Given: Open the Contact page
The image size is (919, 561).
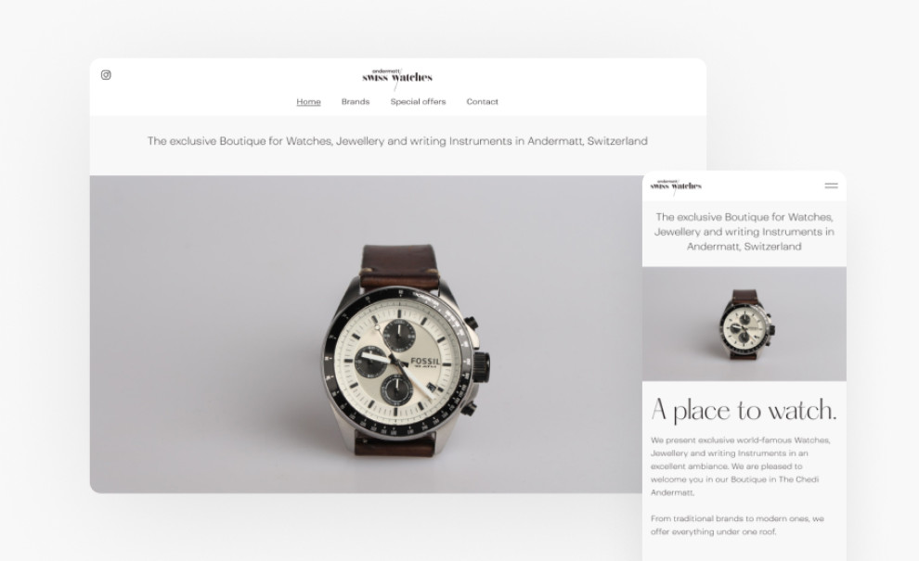Looking at the screenshot, I should click(x=482, y=102).
